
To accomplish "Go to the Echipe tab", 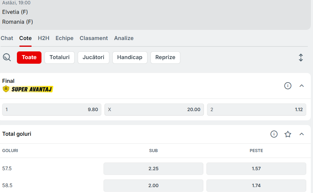I will click(x=64, y=38).
